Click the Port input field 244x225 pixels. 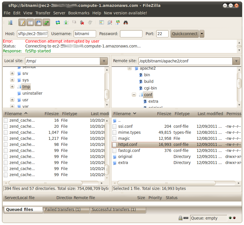coord(162,34)
